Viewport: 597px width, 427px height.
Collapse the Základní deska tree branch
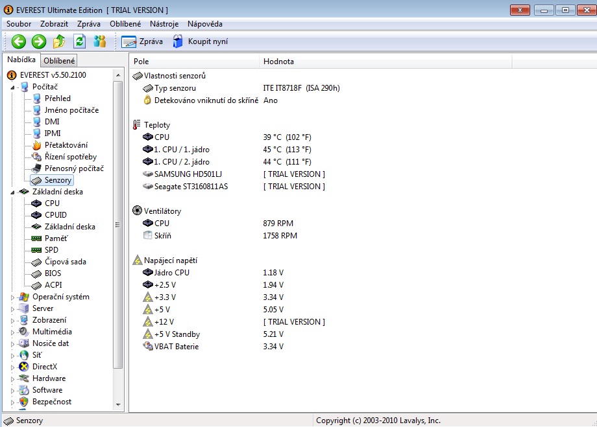(x=12, y=192)
